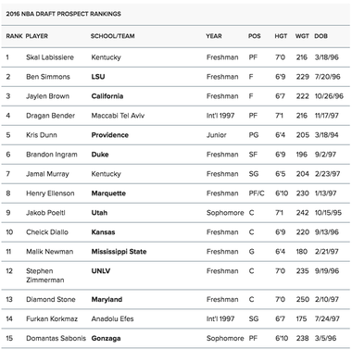352x349 pixels.
Task: Click the YEAR column header
Action: tap(214, 36)
